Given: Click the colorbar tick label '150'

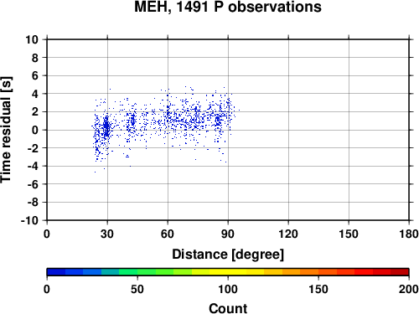Looking at the screenshot, I should coord(318,289).
